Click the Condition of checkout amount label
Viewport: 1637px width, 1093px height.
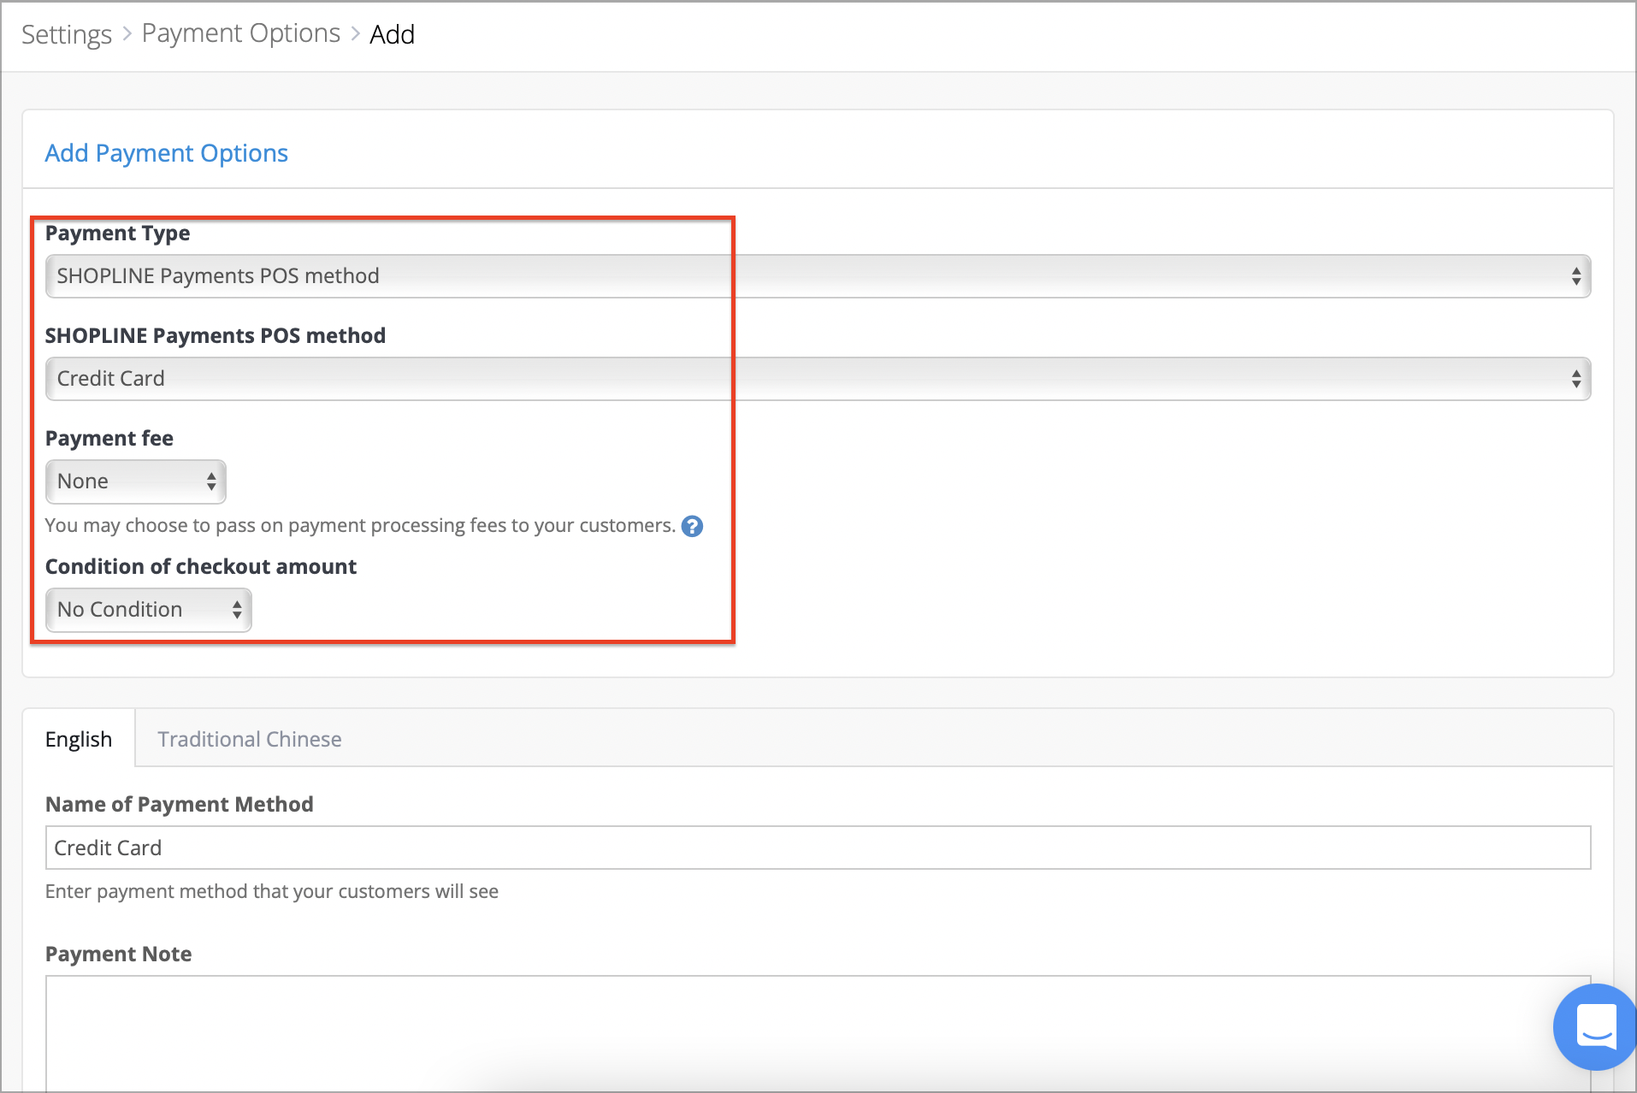[201, 566]
